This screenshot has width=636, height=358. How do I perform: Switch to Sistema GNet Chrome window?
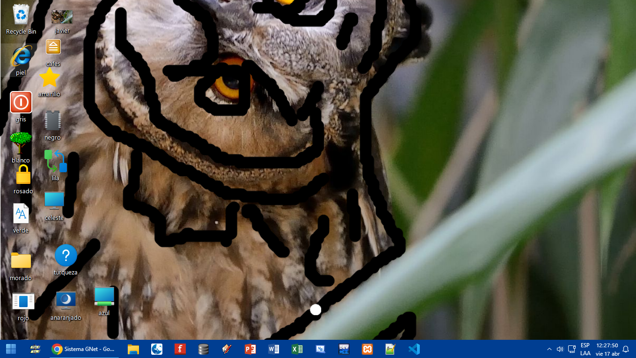pyautogui.click(x=83, y=349)
